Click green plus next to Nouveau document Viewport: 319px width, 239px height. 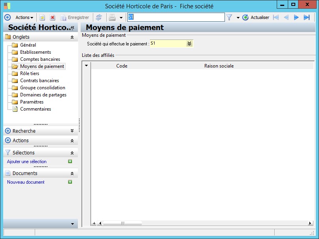(70, 182)
